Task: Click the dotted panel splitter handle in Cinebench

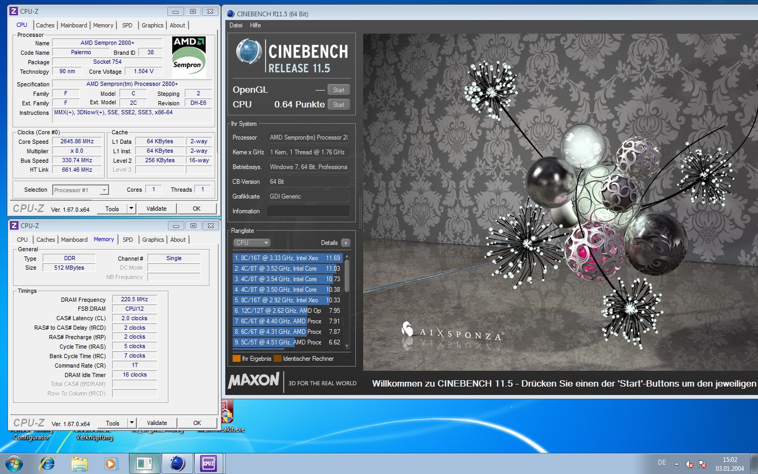Action: pos(360,211)
